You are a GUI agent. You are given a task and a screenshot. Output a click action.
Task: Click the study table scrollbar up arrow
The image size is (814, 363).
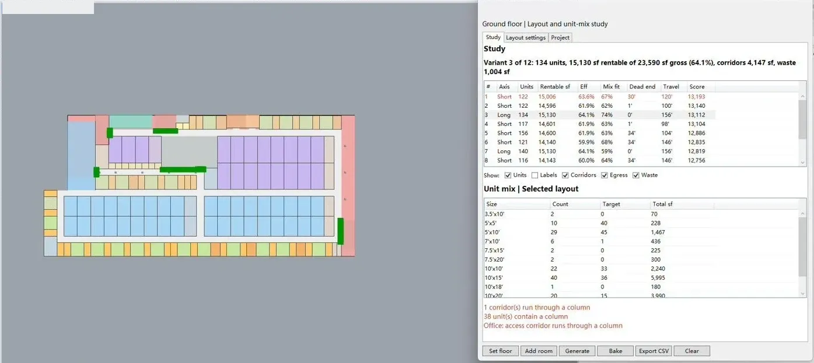click(803, 97)
